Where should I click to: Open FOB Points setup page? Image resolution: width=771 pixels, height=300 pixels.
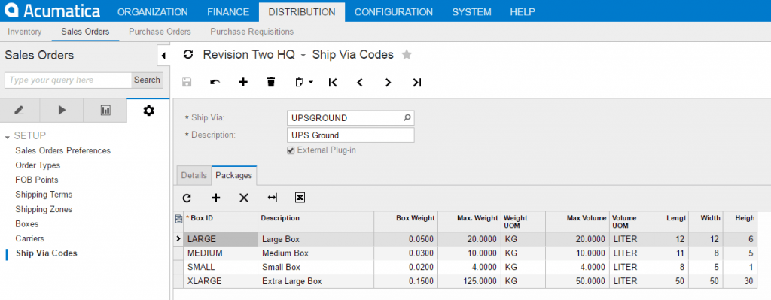click(37, 180)
